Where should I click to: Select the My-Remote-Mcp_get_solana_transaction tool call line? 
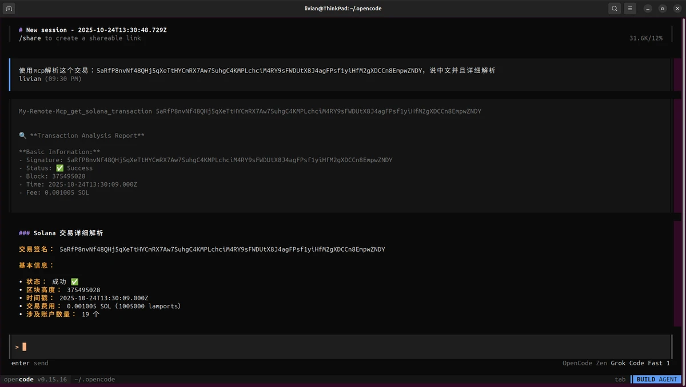[250, 111]
